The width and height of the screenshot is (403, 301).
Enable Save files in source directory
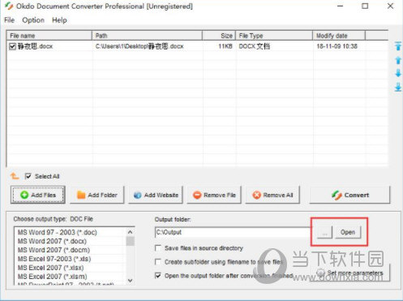158,248
